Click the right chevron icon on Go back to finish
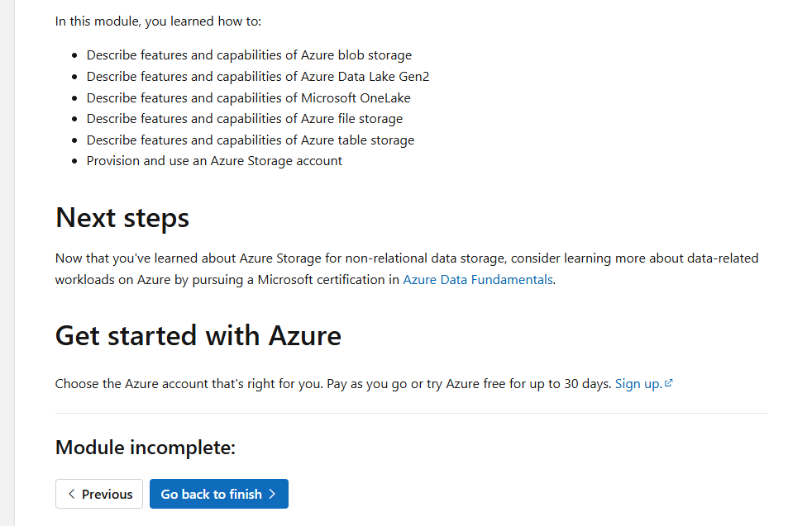 coord(272,494)
